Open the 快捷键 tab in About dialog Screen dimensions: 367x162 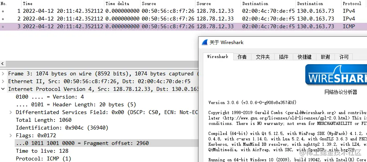click(304, 57)
